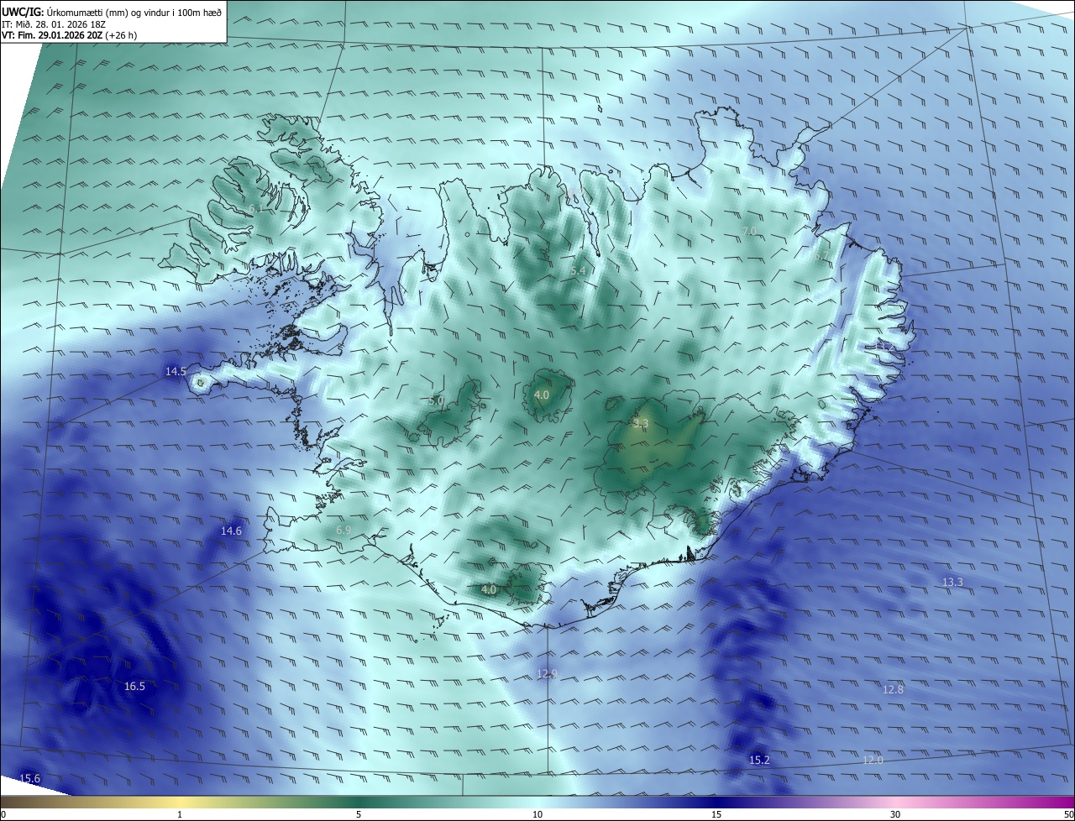Click the 3.3 value label on the large glacier
Image resolution: width=1075 pixels, height=821 pixels.
point(641,424)
